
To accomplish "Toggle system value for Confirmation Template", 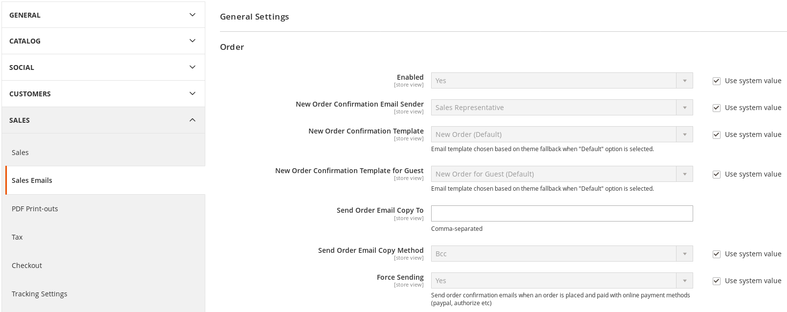I will (717, 135).
